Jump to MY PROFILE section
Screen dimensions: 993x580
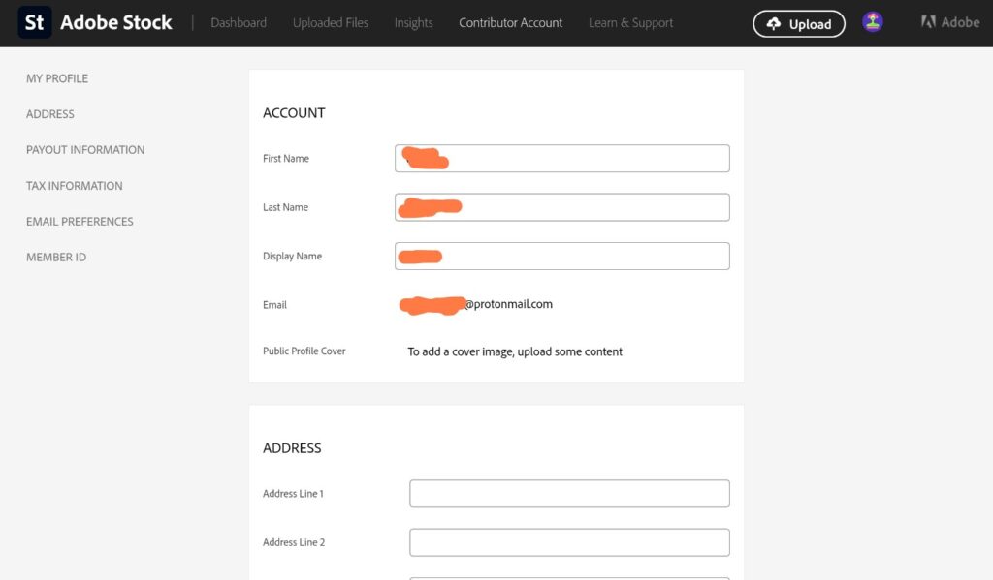pyautogui.click(x=57, y=78)
